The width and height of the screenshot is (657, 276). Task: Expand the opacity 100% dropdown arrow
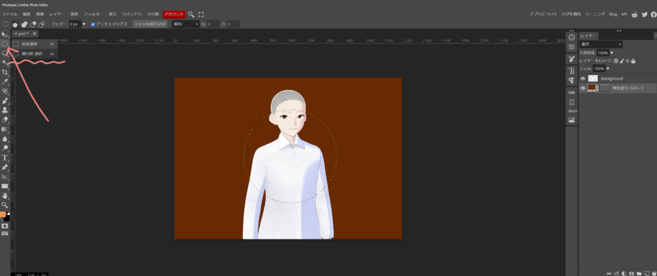tap(612, 53)
